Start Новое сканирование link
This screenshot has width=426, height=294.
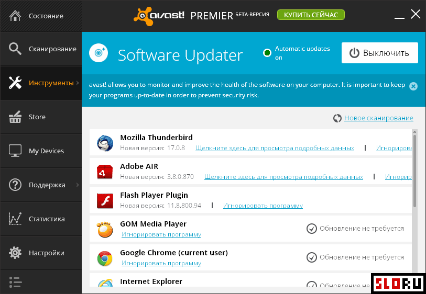[x=379, y=118]
